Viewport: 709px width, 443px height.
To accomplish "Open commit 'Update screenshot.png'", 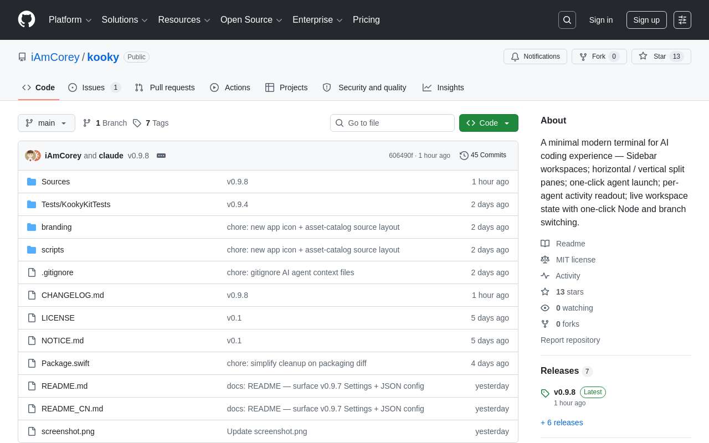I will [267, 431].
